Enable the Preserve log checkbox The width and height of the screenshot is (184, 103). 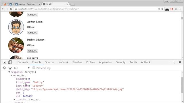34,68
